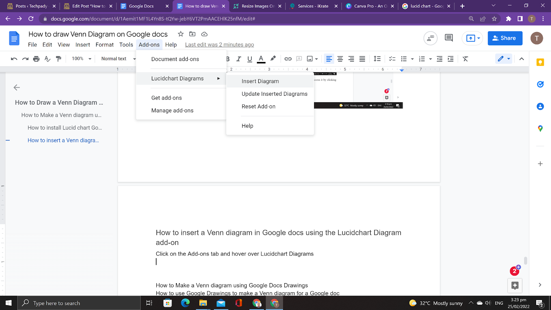
Task: Collapse the menus with the chevron
Action: (x=522, y=59)
